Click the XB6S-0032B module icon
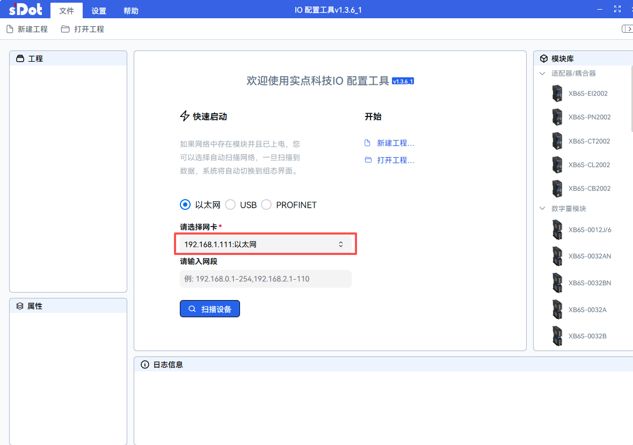This screenshot has width=633, height=445. (557, 336)
